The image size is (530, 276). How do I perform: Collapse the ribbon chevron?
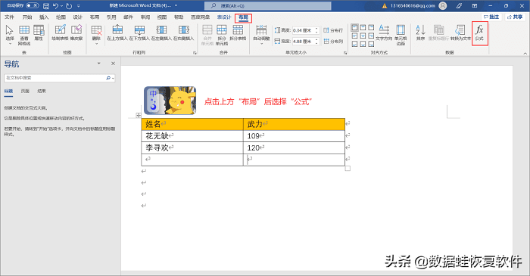525,54
